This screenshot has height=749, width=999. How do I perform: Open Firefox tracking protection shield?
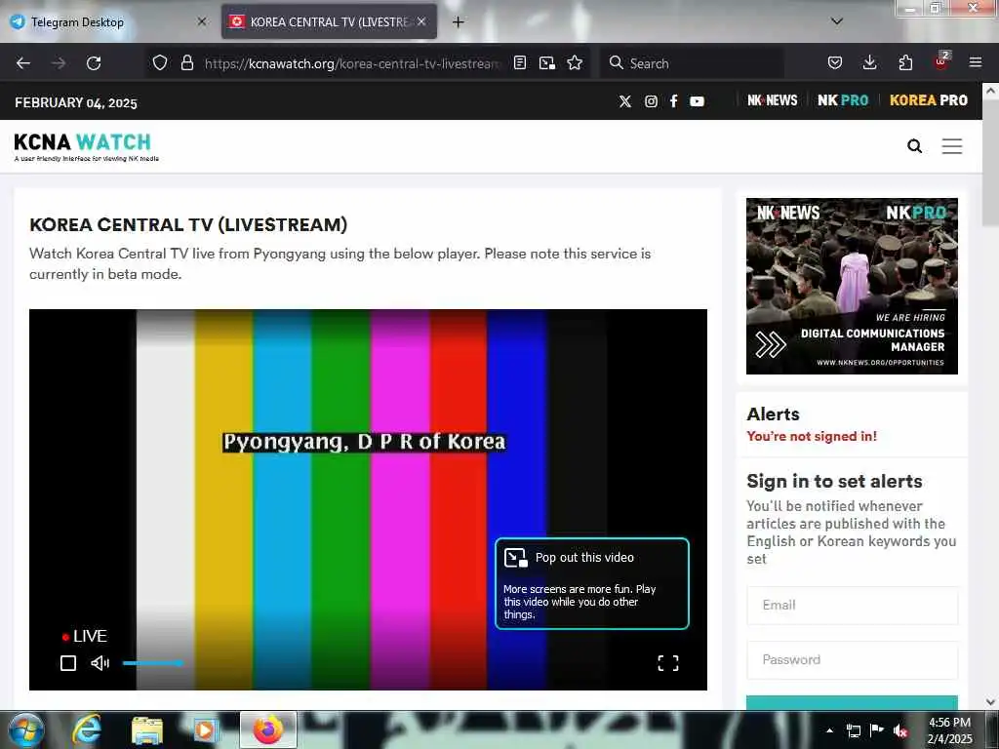(160, 62)
